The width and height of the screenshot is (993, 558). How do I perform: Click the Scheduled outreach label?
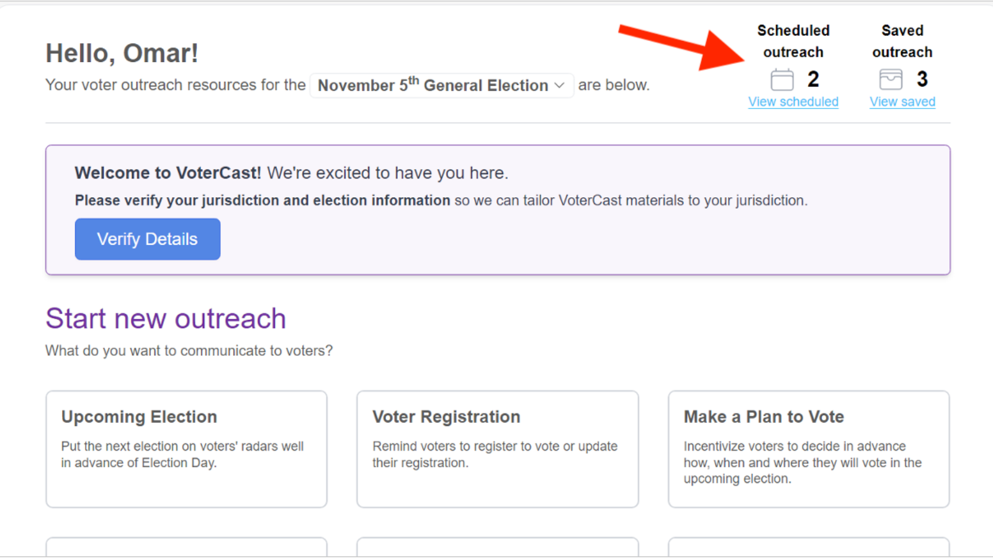pos(794,41)
